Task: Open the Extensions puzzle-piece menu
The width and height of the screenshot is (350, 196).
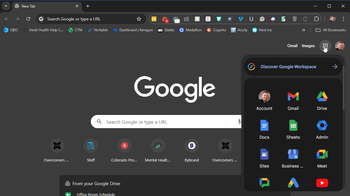Action: point(316,19)
